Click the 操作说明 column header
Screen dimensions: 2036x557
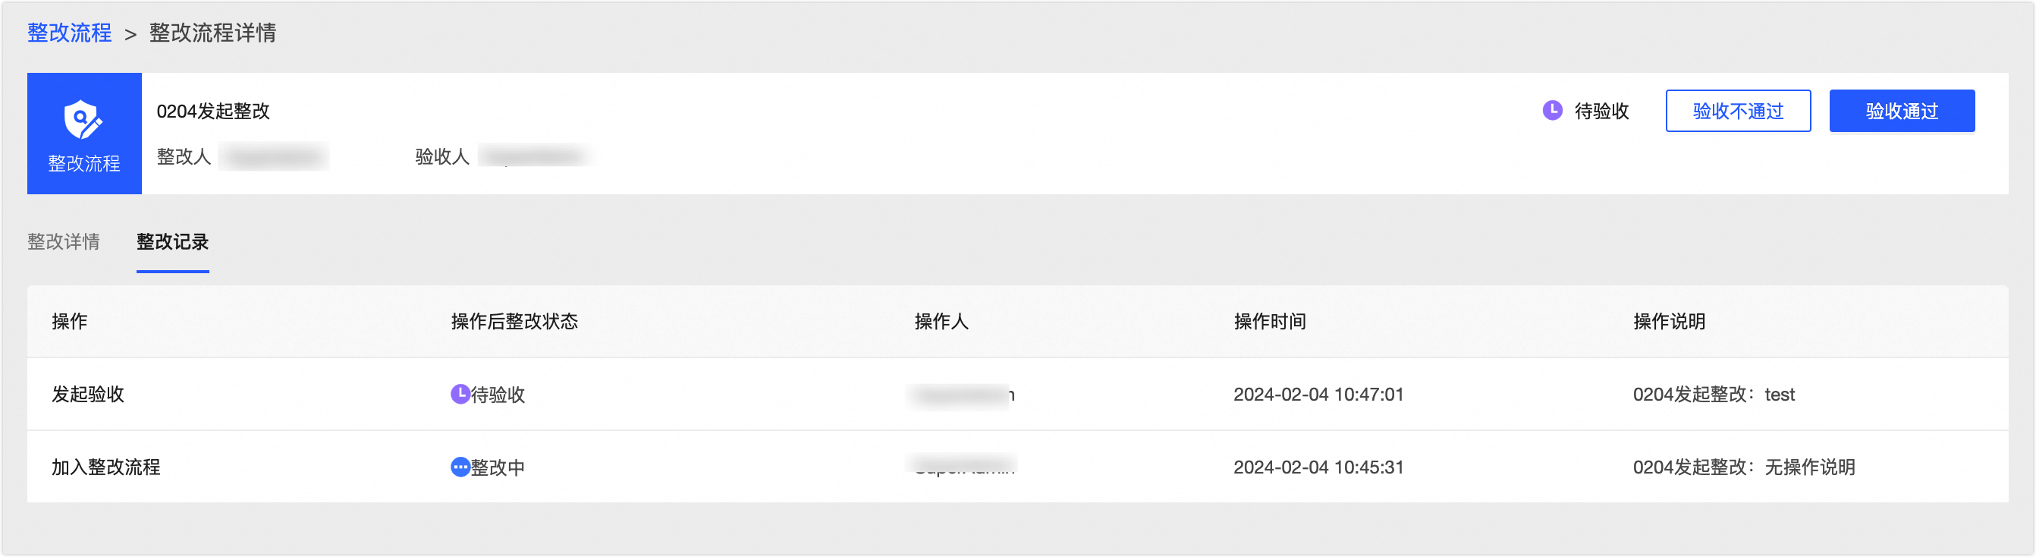point(1669,321)
